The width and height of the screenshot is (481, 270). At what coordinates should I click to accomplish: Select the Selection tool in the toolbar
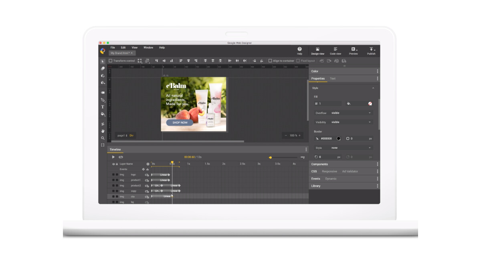pyautogui.click(x=103, y=62)
